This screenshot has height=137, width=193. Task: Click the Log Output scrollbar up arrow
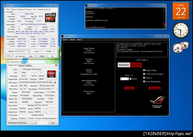165,9
